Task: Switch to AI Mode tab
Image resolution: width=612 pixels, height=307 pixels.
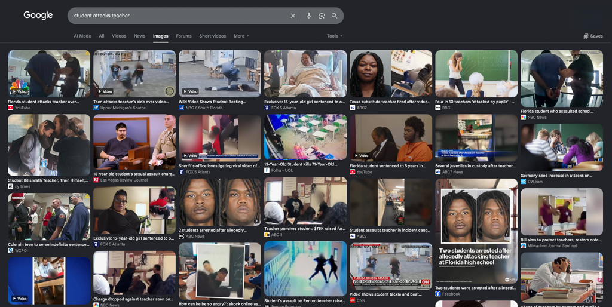Action: pyautogui.click(x=82, y=36)
